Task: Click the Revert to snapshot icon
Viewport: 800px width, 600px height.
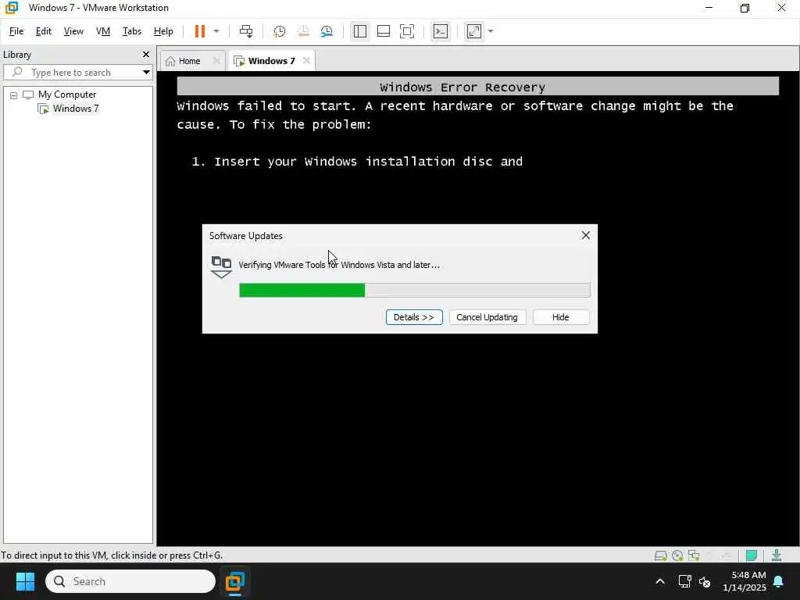Action: [303, 31]
